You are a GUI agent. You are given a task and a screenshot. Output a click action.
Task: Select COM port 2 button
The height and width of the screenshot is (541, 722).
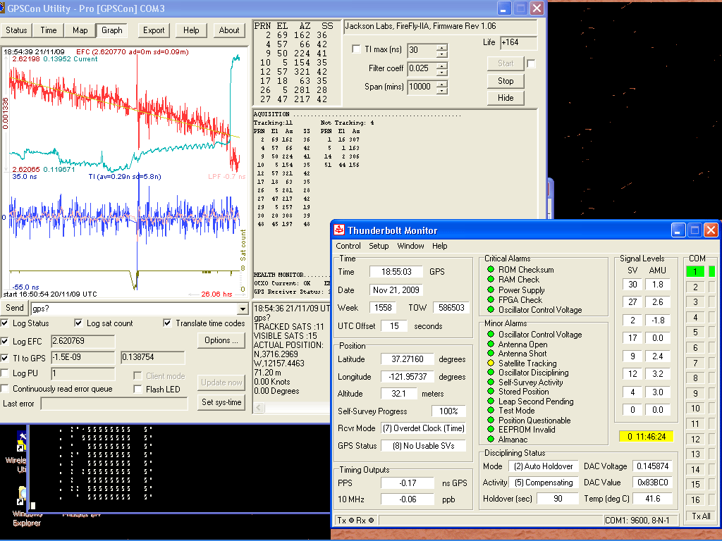695,287
